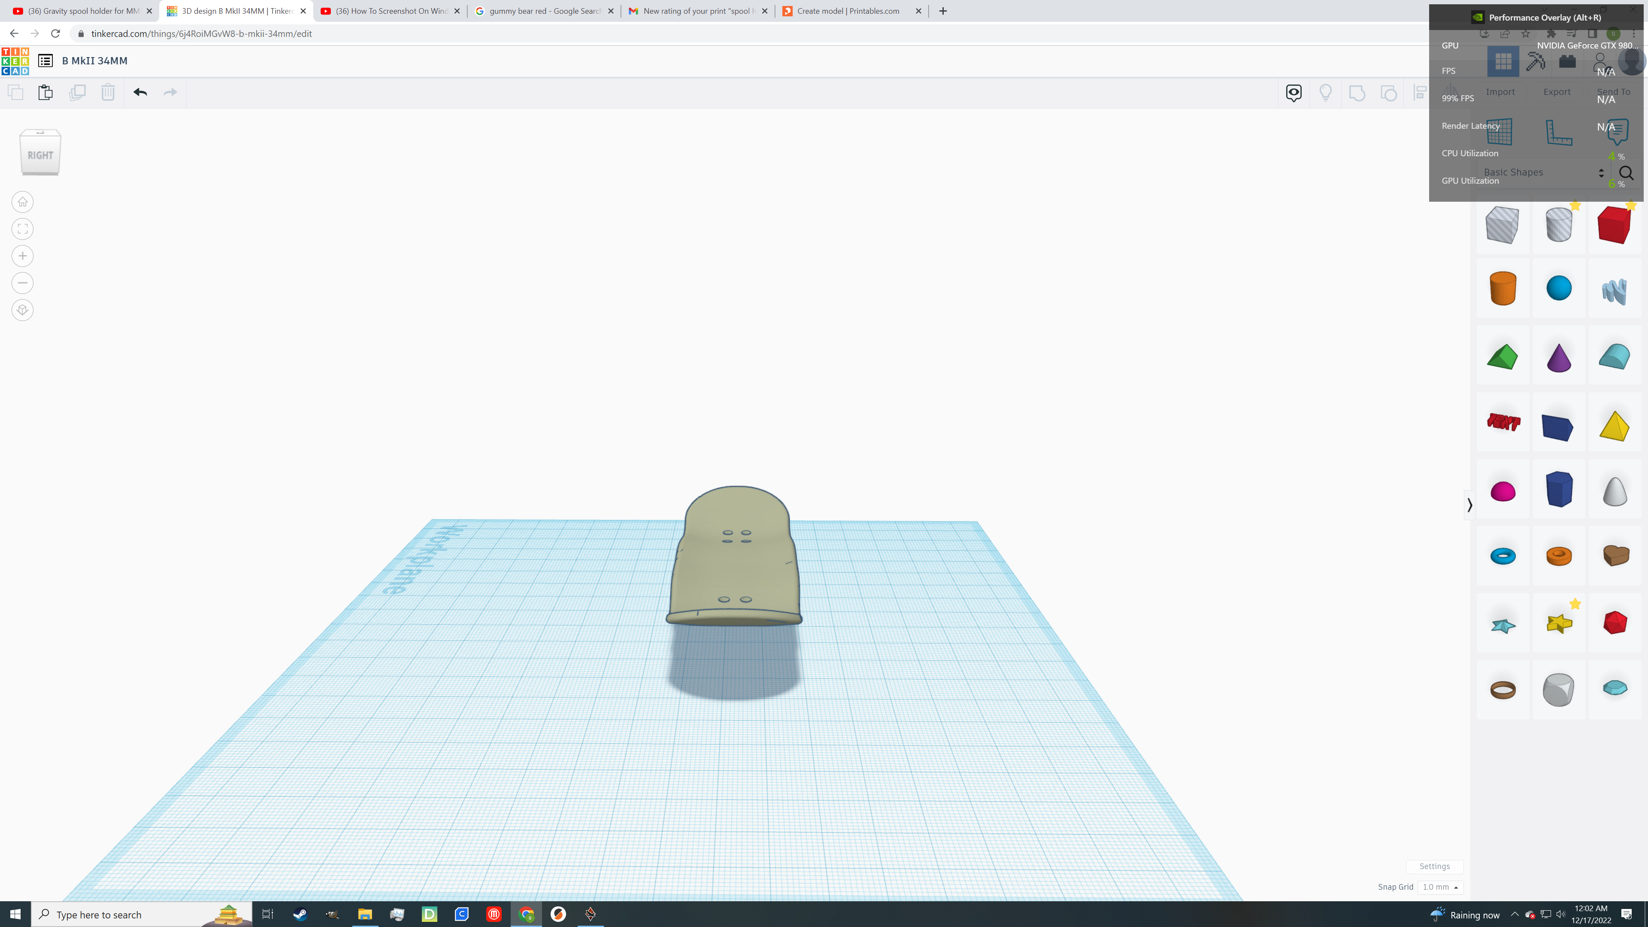This screenshot has width=1648, height=927.
Task: Click the Duplicate and repeat icon
Action: [x=77, y=92]
